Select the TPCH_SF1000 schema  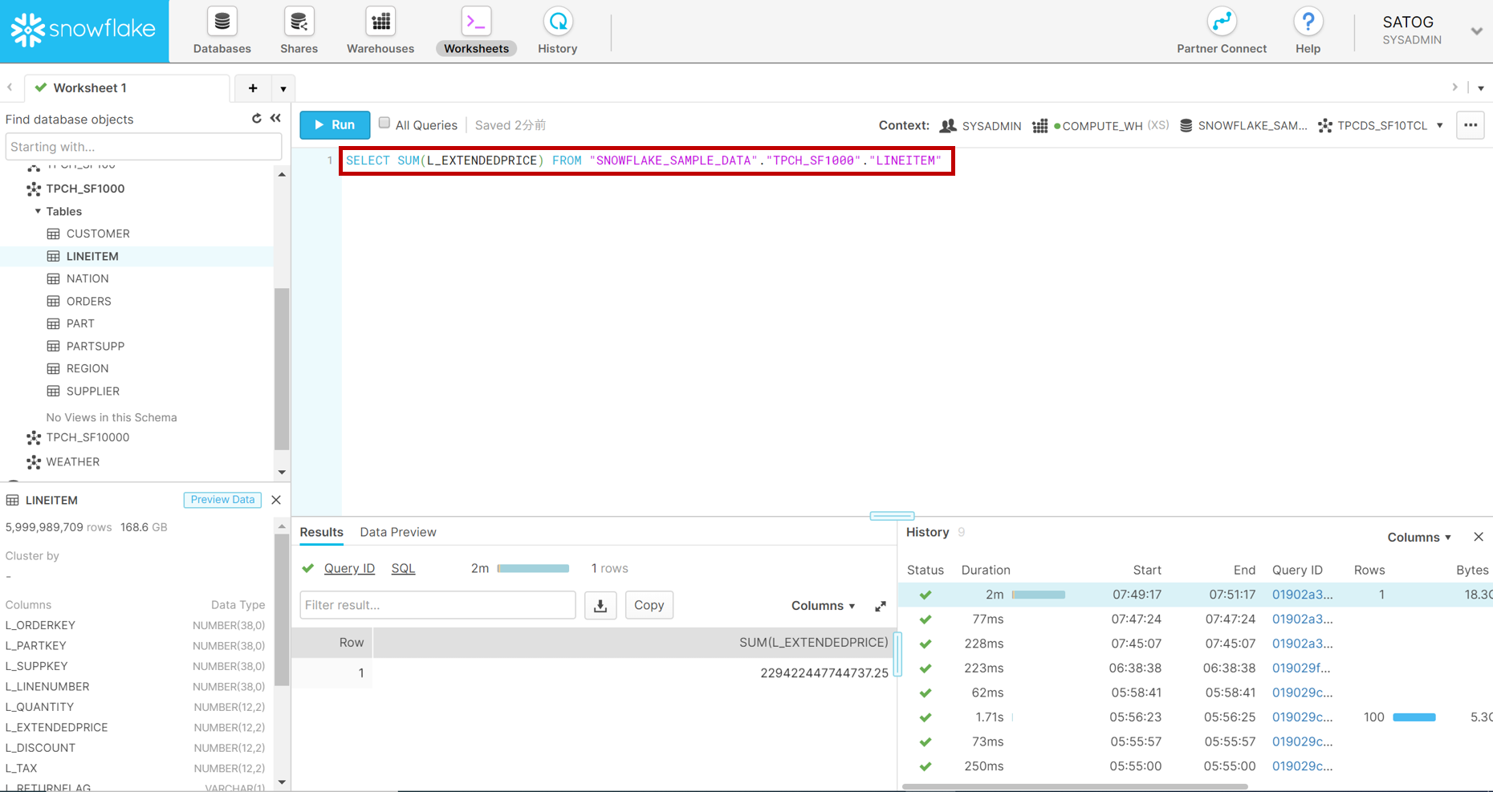(x=85, y=189)
